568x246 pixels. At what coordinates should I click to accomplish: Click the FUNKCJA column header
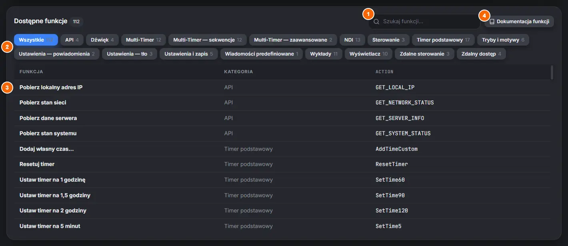pos(31,72)
